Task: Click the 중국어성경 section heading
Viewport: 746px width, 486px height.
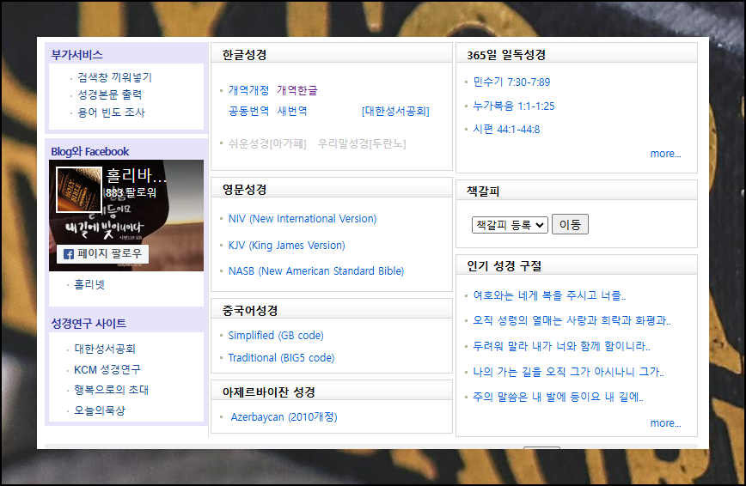Action: tap(250, 311)
